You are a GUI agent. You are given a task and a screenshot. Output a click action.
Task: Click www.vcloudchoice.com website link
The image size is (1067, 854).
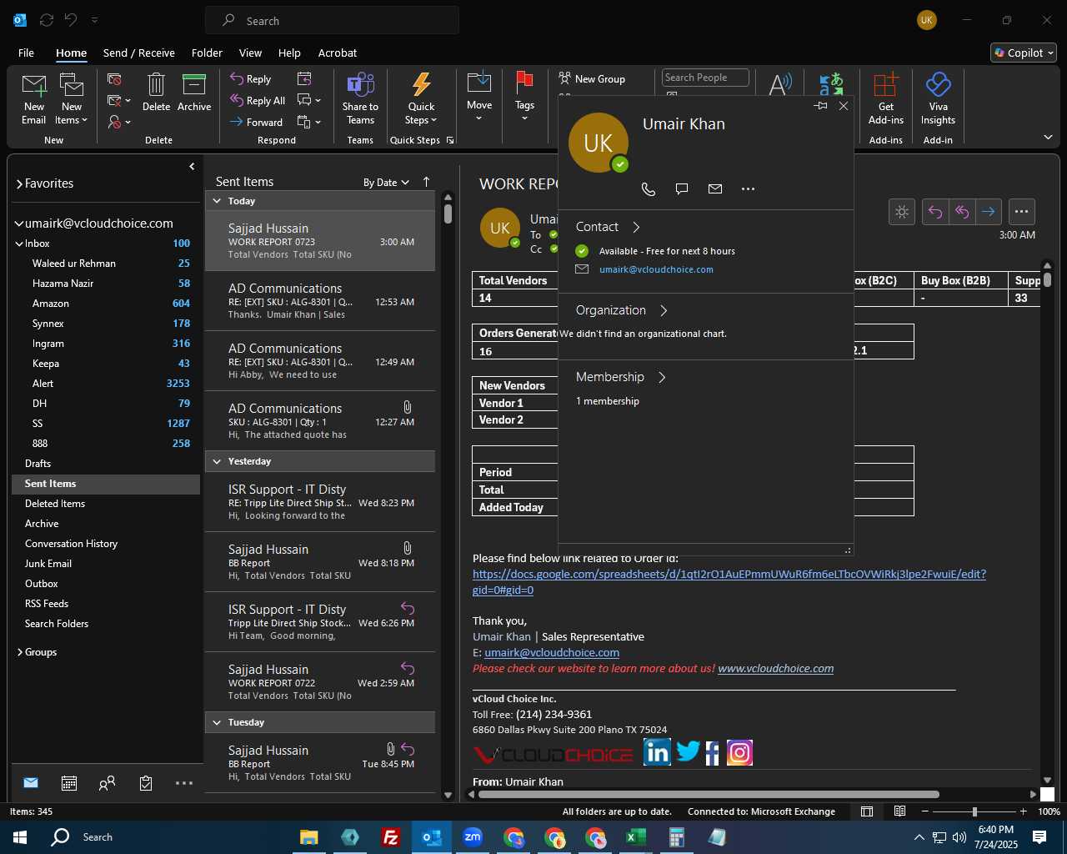pos(776,668)
